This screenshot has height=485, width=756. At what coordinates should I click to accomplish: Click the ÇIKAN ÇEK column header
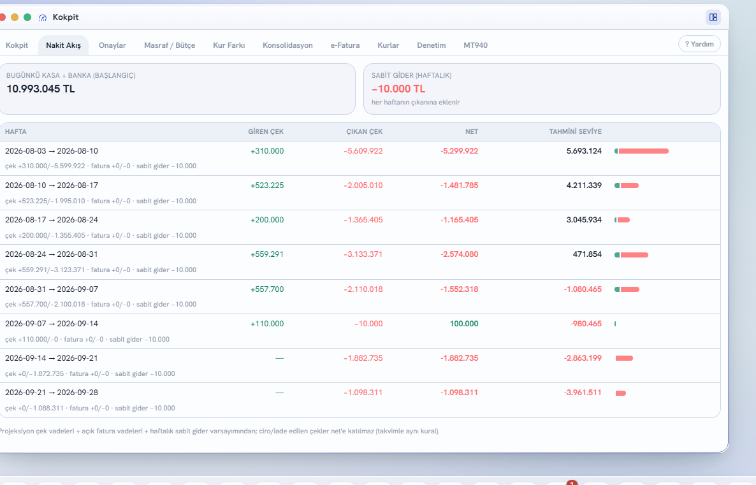[x=365, y=132]
